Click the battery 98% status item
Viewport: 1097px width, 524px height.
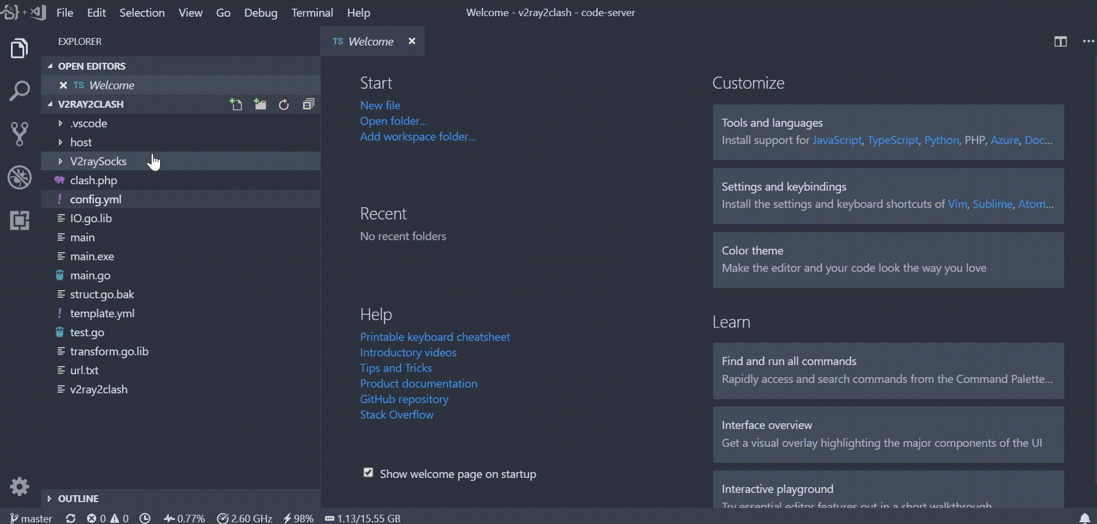coord(298,518)
